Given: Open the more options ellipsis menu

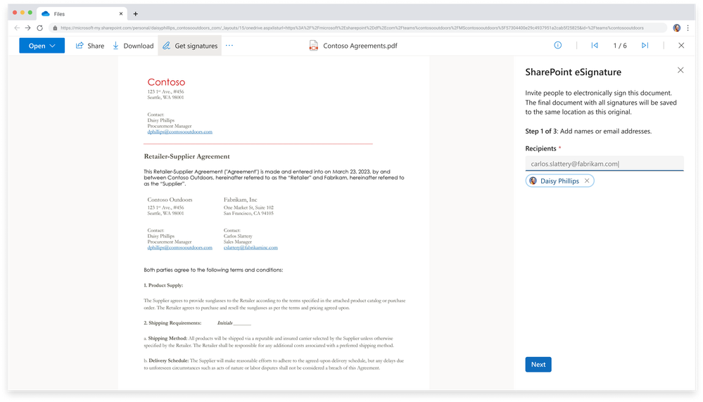Looking at the screenshot, I should (229, 45).
